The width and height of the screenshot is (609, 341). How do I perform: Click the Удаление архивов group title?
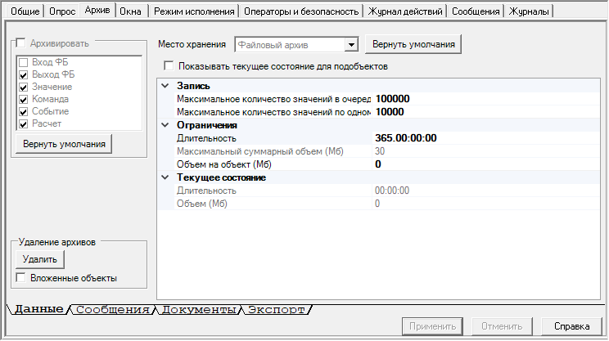pos(57,242)
